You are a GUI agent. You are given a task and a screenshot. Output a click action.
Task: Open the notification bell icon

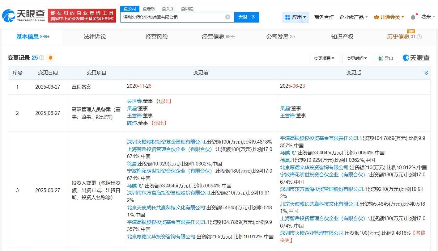point(413,17)
